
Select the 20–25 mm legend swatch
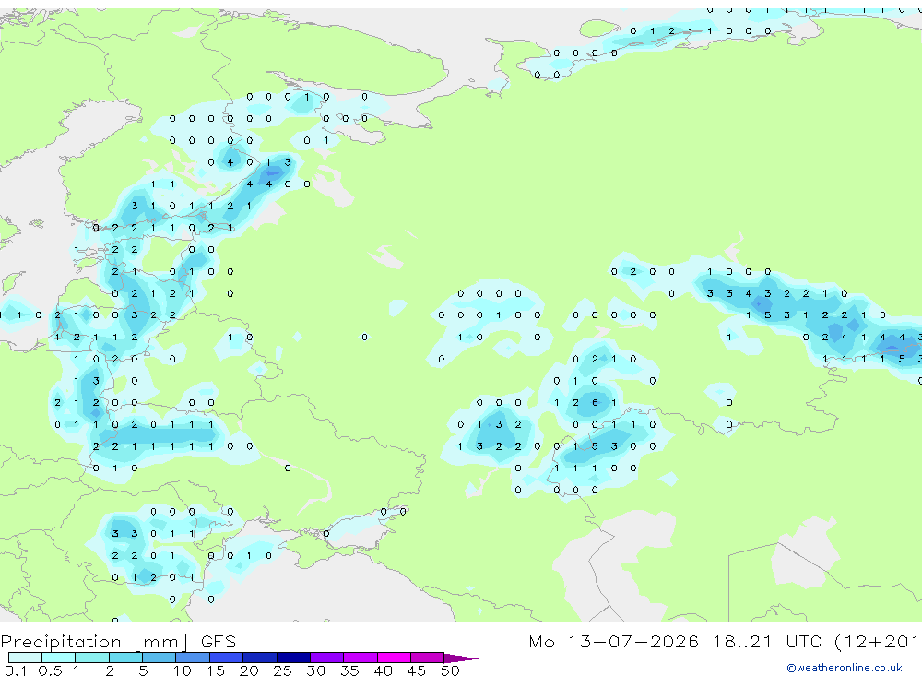point(260,658)
